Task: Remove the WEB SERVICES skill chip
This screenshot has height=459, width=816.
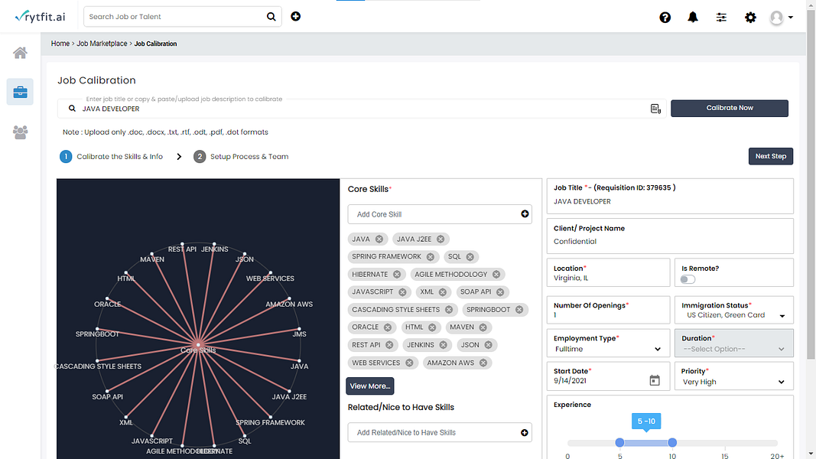Action: (410, 363)
